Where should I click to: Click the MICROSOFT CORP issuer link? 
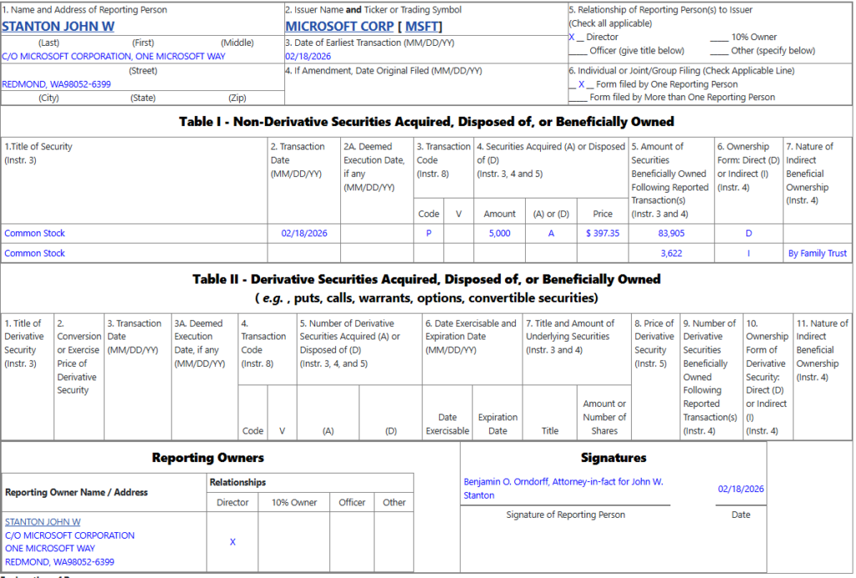click(x=339, y=26)
